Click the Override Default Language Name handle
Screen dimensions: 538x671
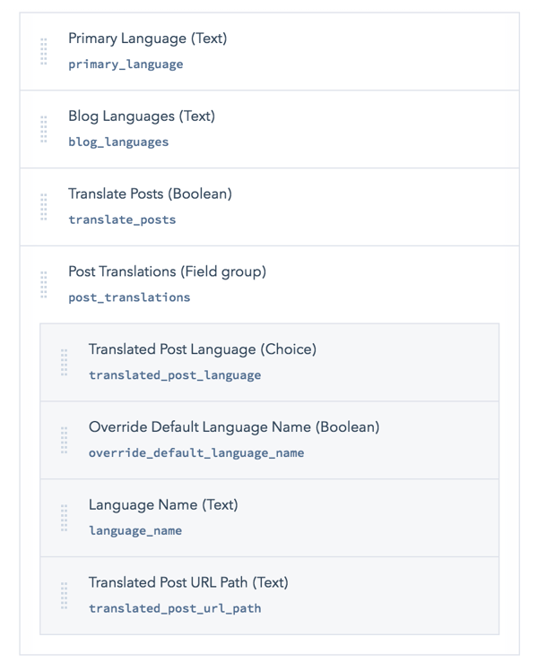[x=65, y=441]
